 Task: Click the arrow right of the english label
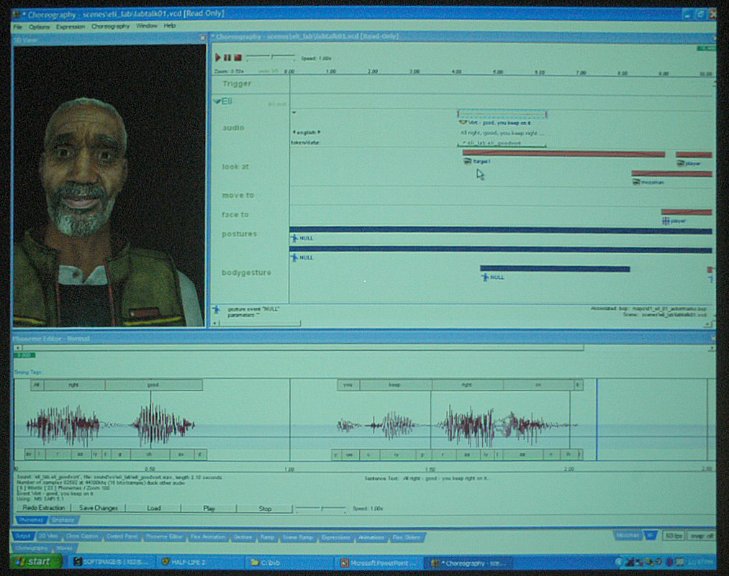(319, 132)
